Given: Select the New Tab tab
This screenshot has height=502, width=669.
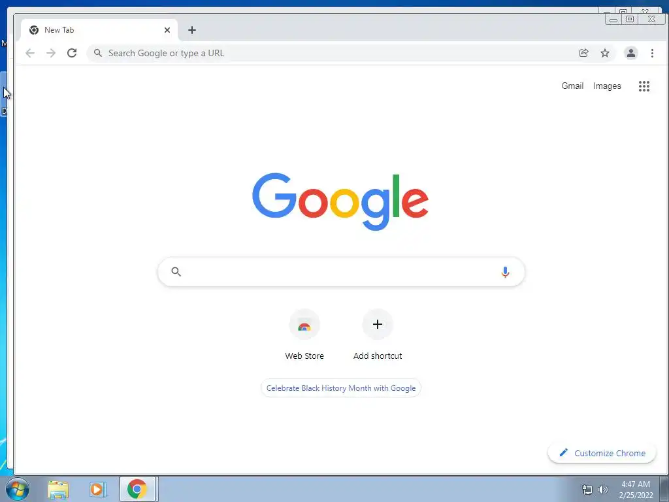Looking at the screenshot, I should (x=99, y=30).
